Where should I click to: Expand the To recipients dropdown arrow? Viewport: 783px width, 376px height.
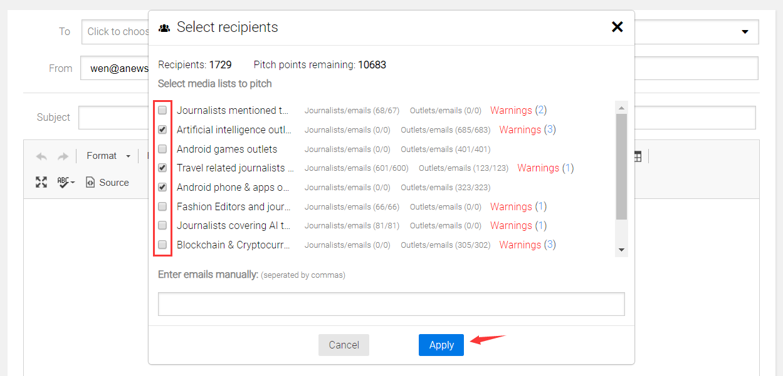tap(745, 32)
